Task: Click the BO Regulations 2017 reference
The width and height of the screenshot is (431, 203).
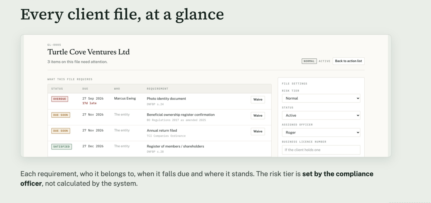Action: click(176, 120)
